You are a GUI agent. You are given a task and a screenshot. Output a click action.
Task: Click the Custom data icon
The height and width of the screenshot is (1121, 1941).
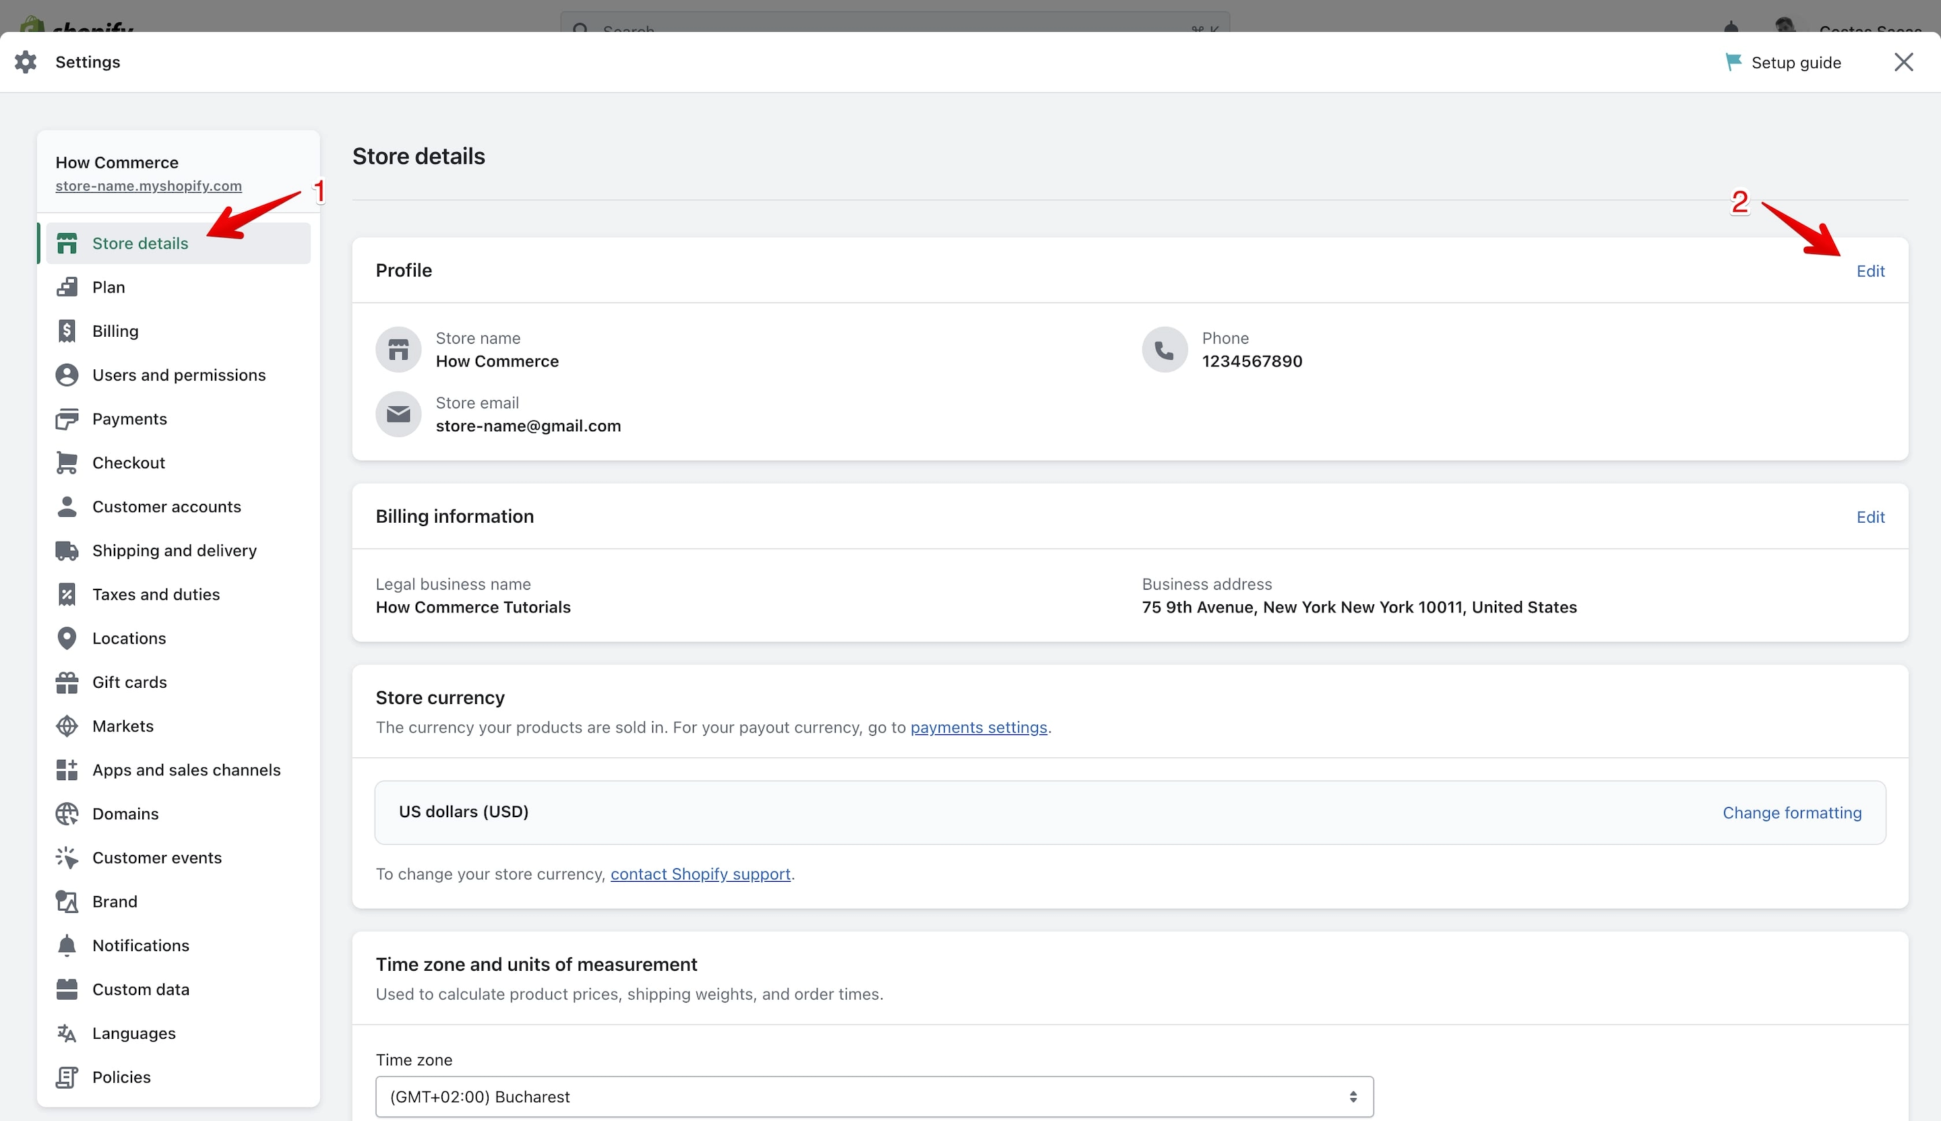(x=67, y=990)
